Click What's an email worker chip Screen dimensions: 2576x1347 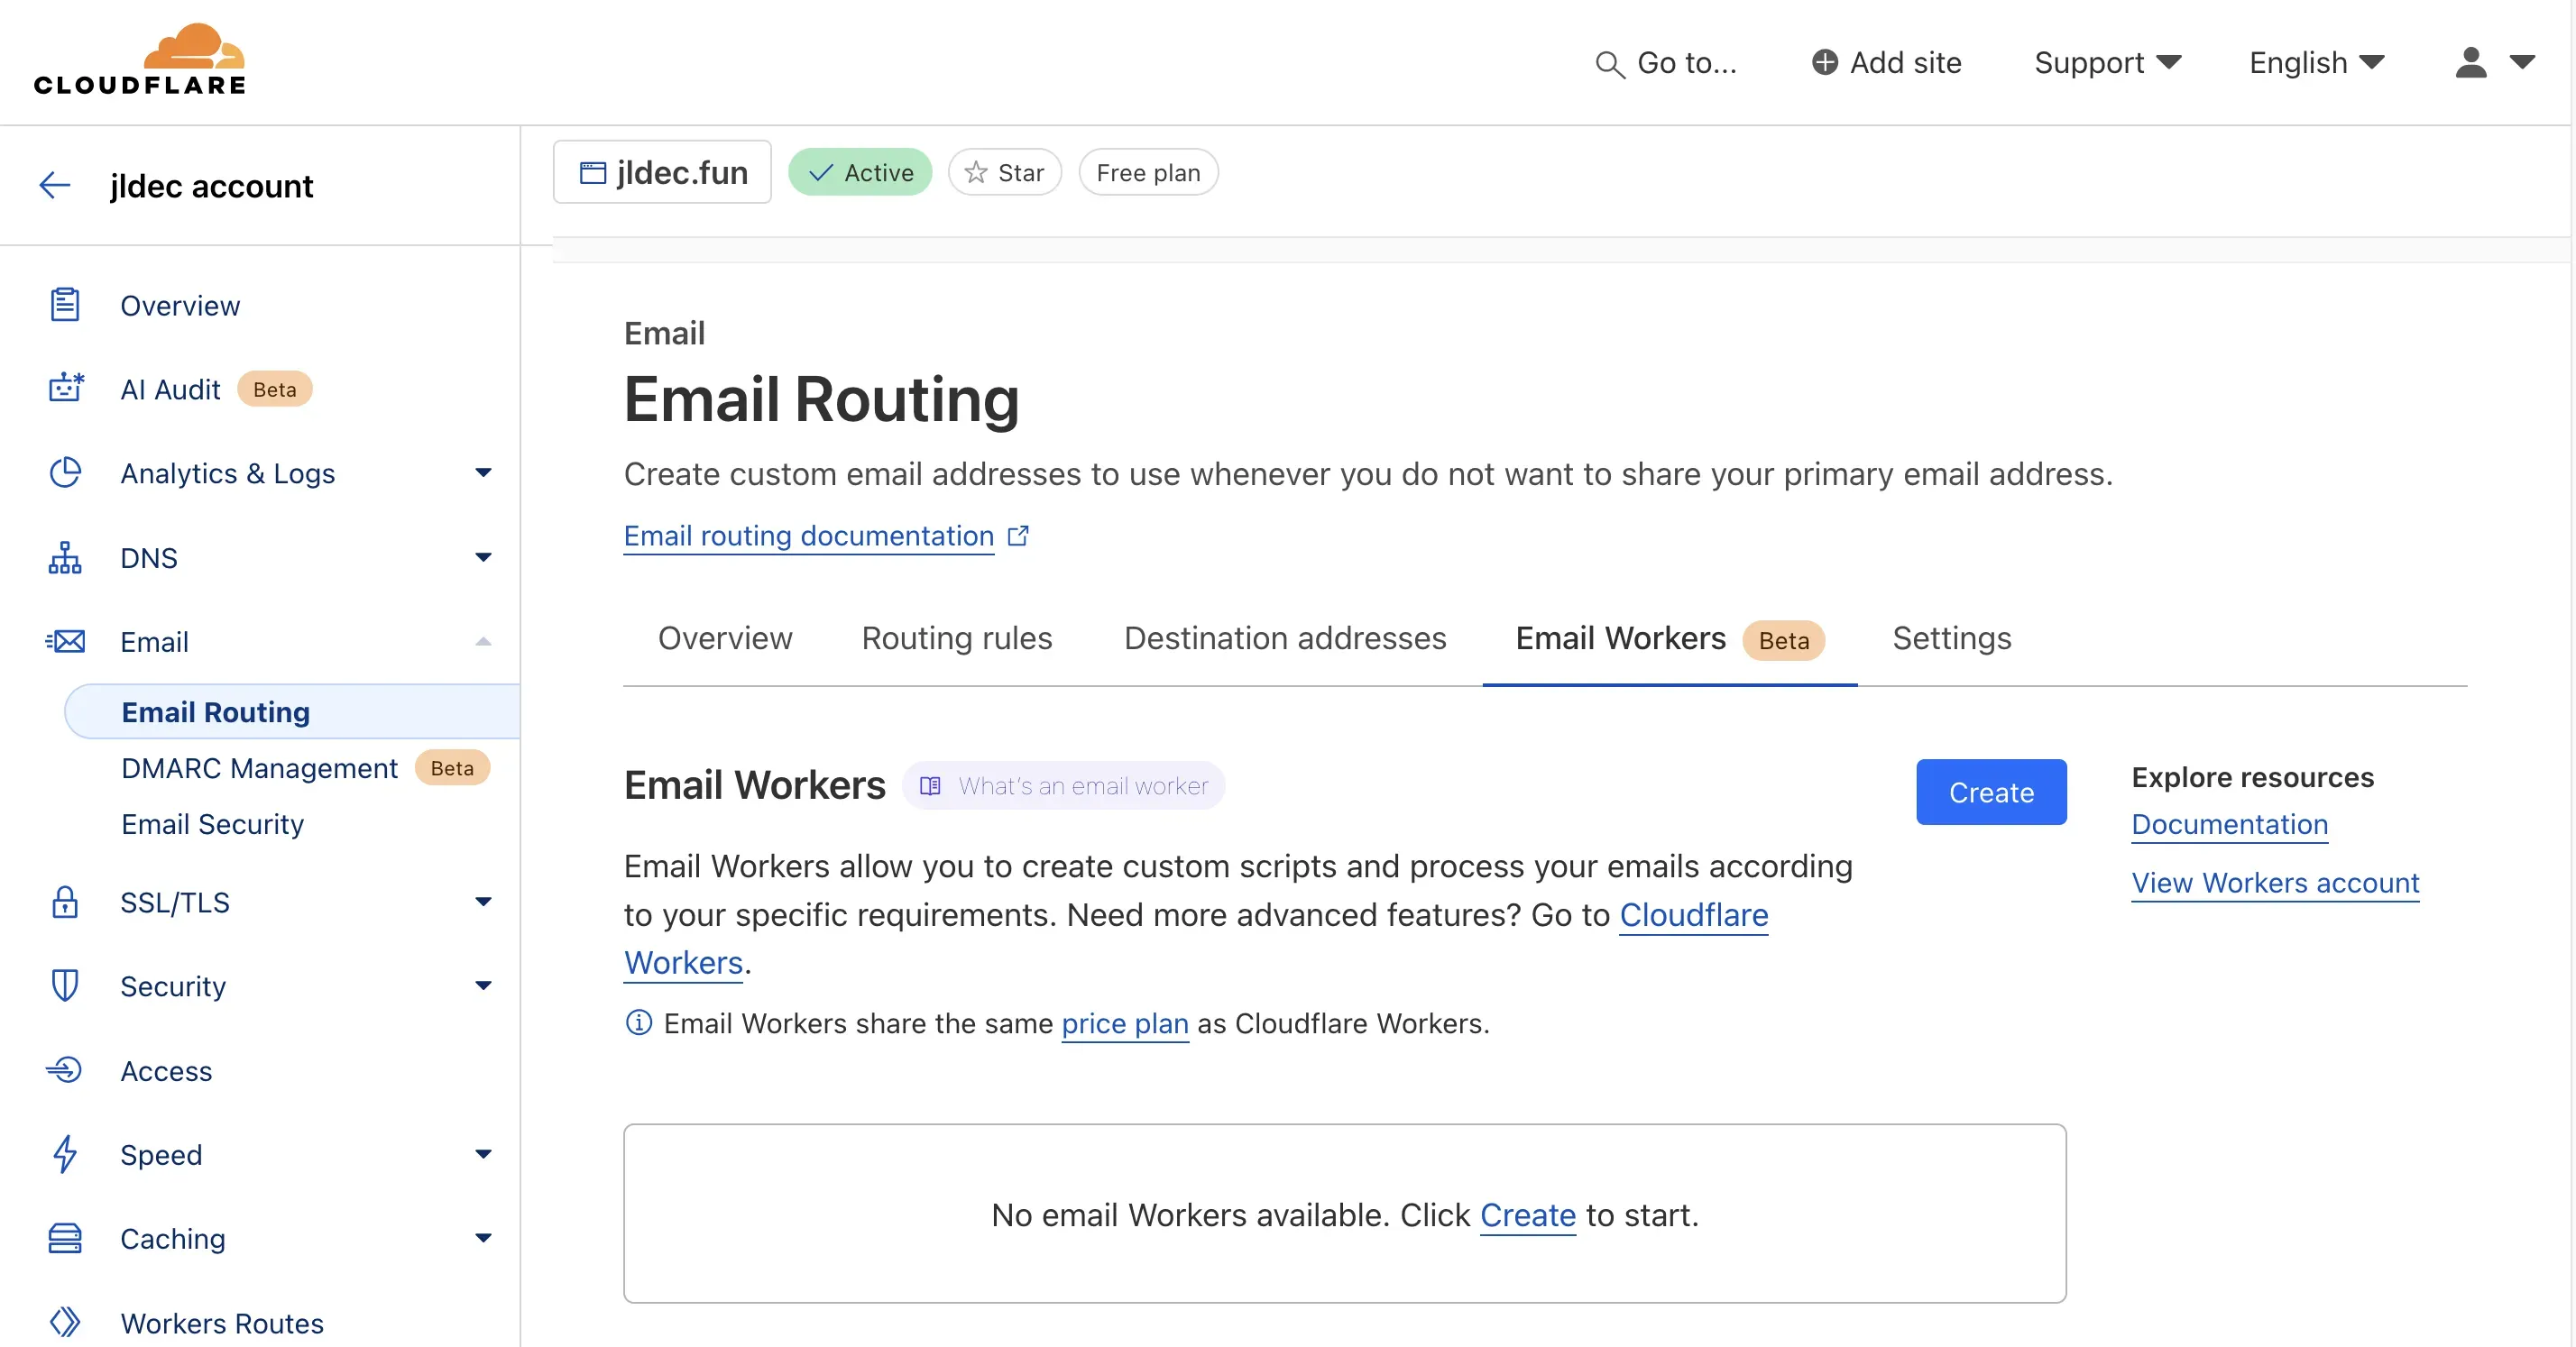1064,785
